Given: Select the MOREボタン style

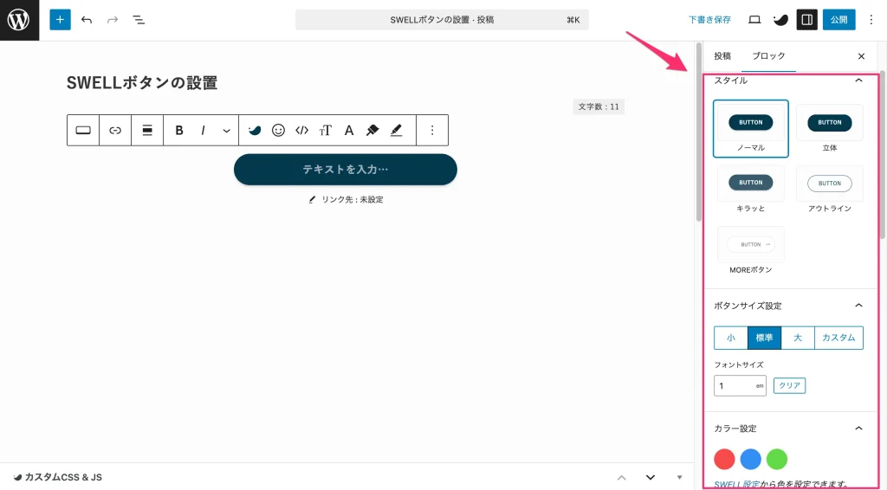Looking at the screenshot, I should click(751, 251).
